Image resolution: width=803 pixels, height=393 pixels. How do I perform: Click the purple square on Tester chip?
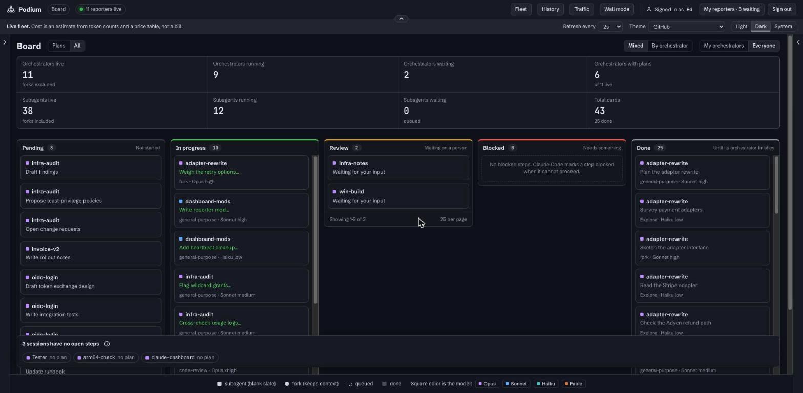click(x=28, y=358)
